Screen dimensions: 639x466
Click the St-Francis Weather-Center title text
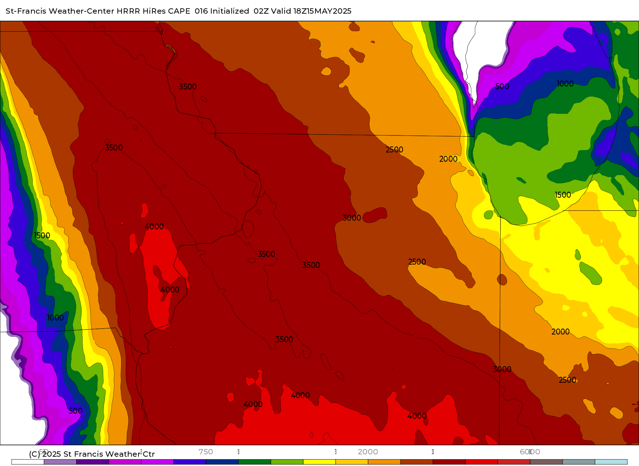(60, 11)
